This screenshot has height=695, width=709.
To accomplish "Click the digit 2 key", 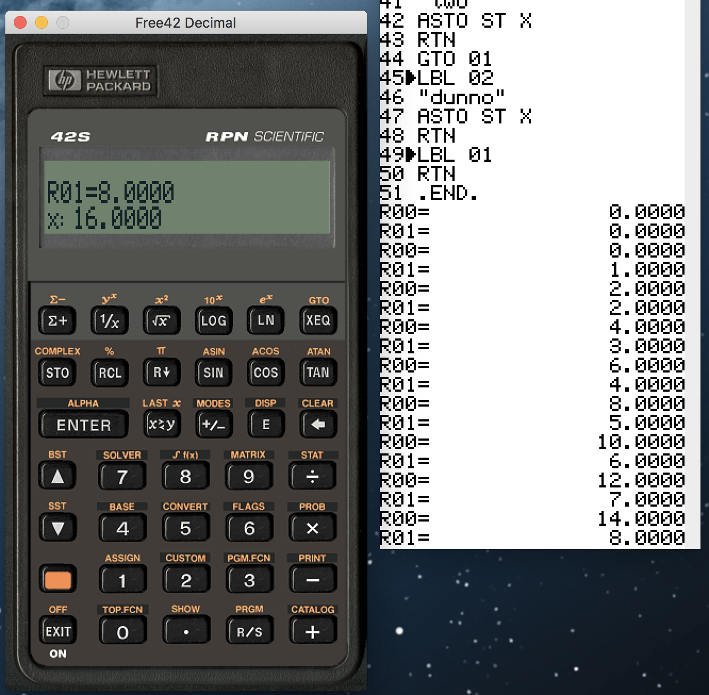I will [x=185, y=580].
